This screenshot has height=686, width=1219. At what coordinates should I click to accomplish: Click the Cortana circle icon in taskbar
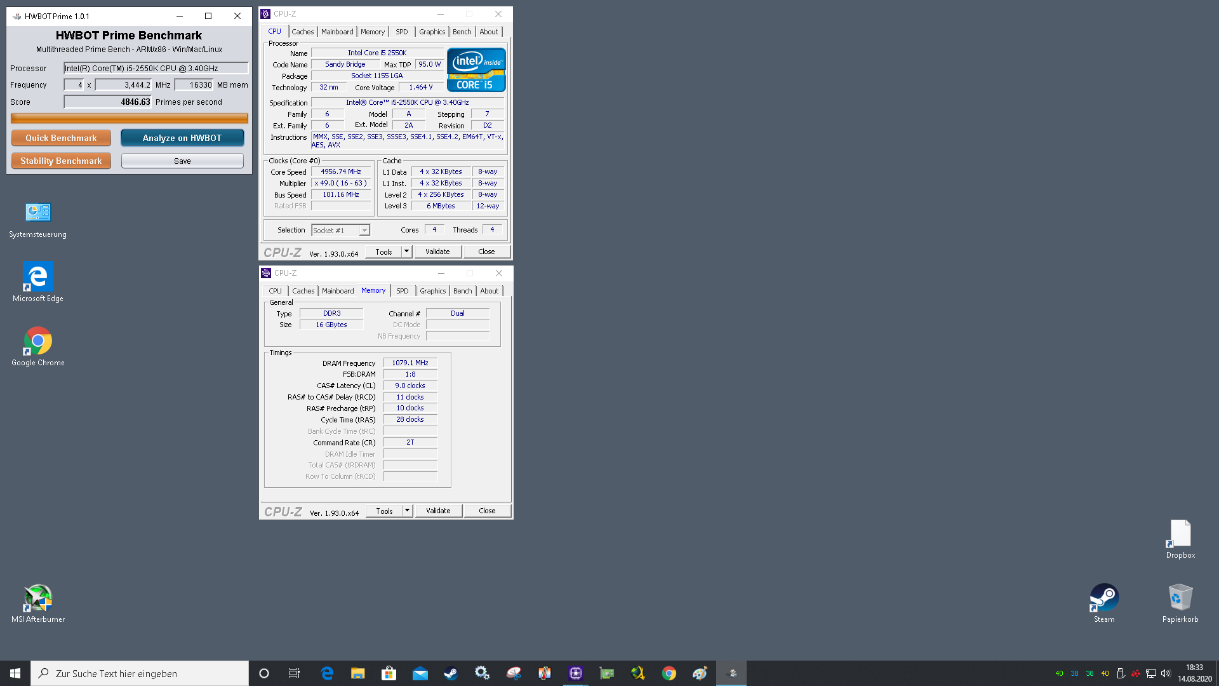pyautogui.click(x=264, y=673)
